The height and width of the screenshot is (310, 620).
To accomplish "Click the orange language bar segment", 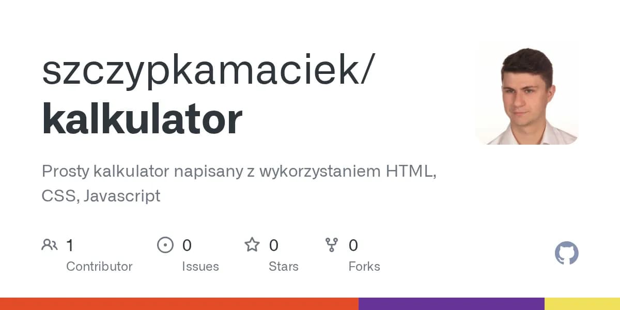I will click(x=179, y=304).
